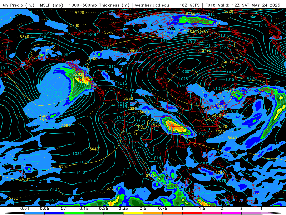Screen dimensions: 286x215
Task: Click the '1.5' legend scale value
Action: coord(202,209)
